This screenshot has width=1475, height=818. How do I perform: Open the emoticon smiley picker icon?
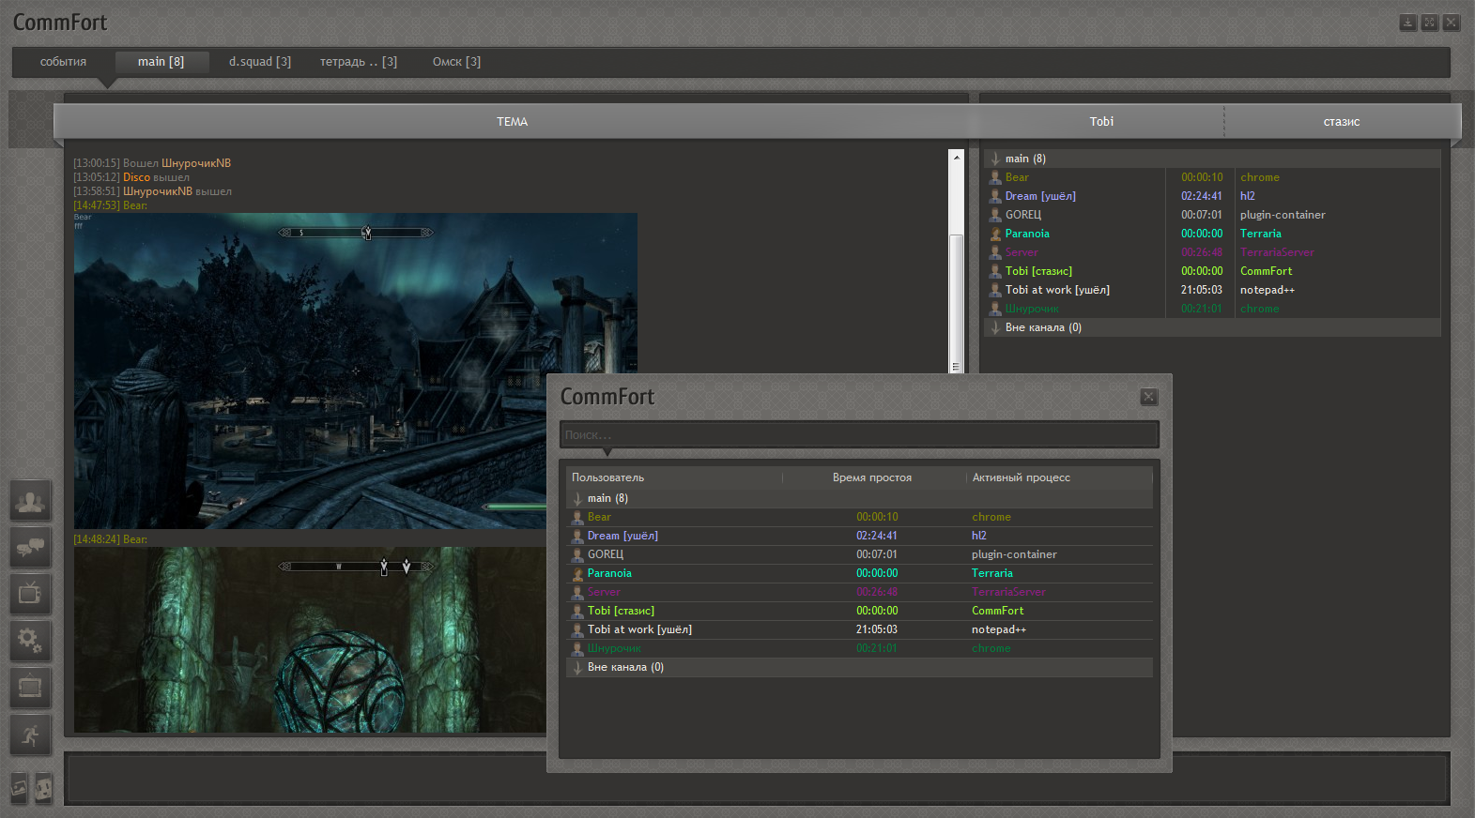click(x=43, y=789)
